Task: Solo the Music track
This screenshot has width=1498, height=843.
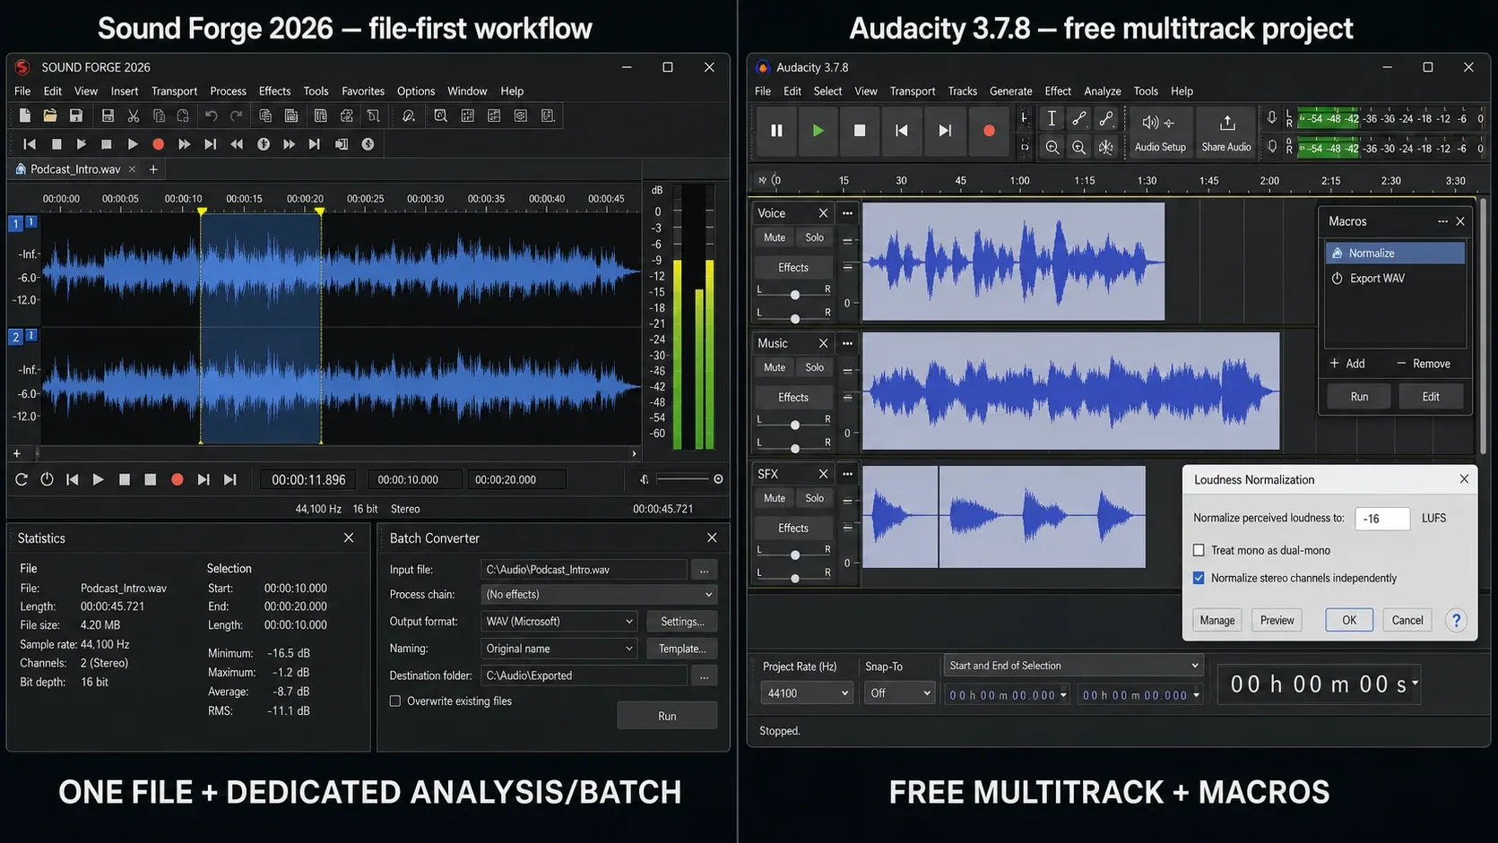Action: click(814, 367)
